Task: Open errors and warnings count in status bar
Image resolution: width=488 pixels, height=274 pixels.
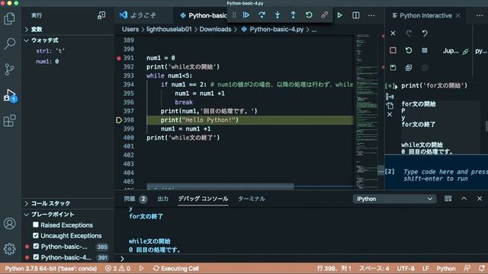Action: [117, 269]
